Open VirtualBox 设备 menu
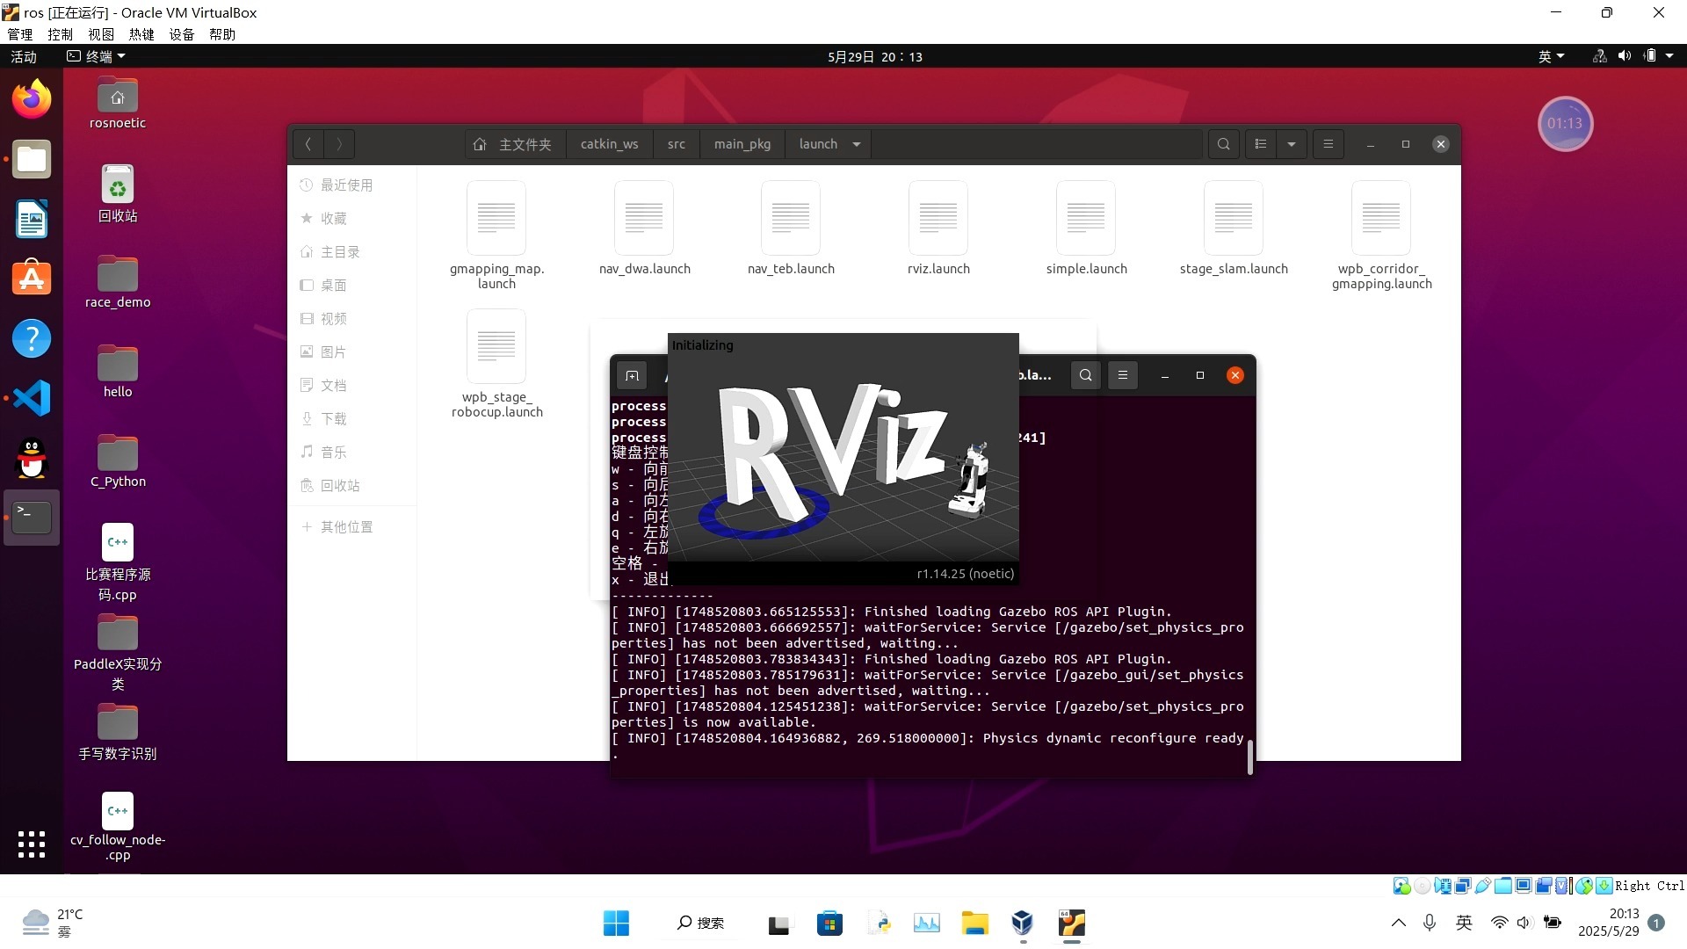The width and height of the screenshot is (1687, 949). [x=182, y=34]
